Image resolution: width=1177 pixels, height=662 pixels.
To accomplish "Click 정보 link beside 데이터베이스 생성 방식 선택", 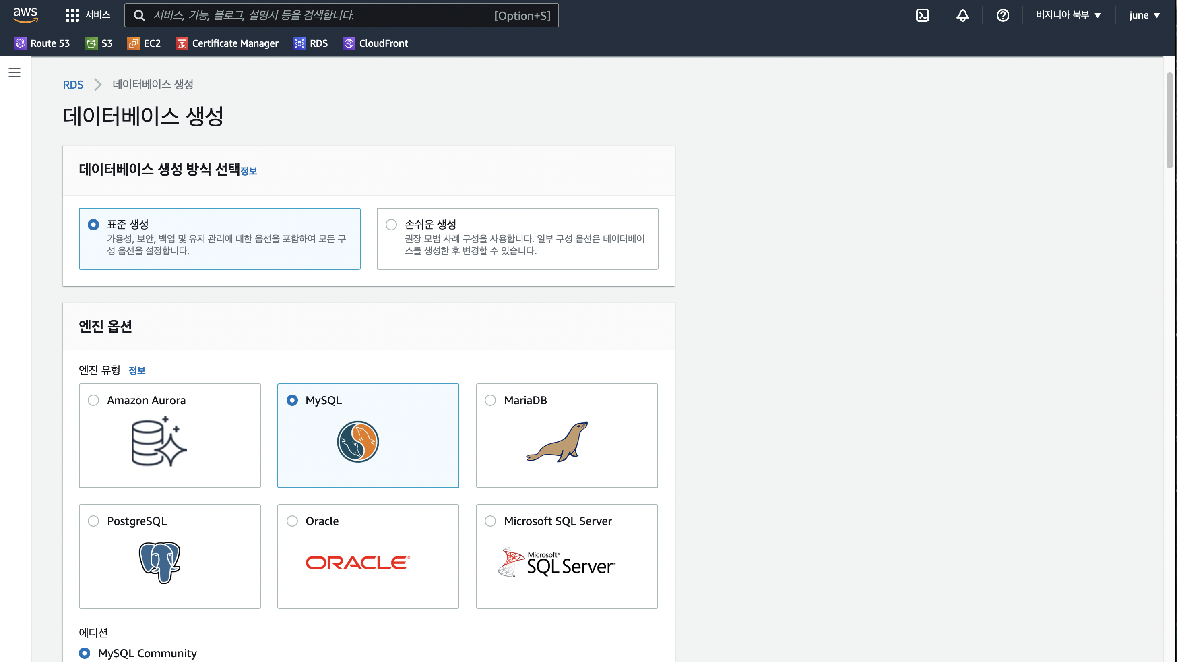I will click(249, 171).
